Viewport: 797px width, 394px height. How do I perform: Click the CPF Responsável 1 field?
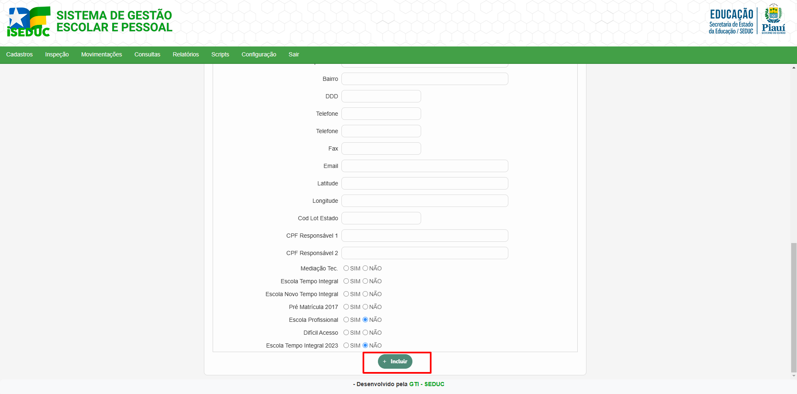pos(424,236)
